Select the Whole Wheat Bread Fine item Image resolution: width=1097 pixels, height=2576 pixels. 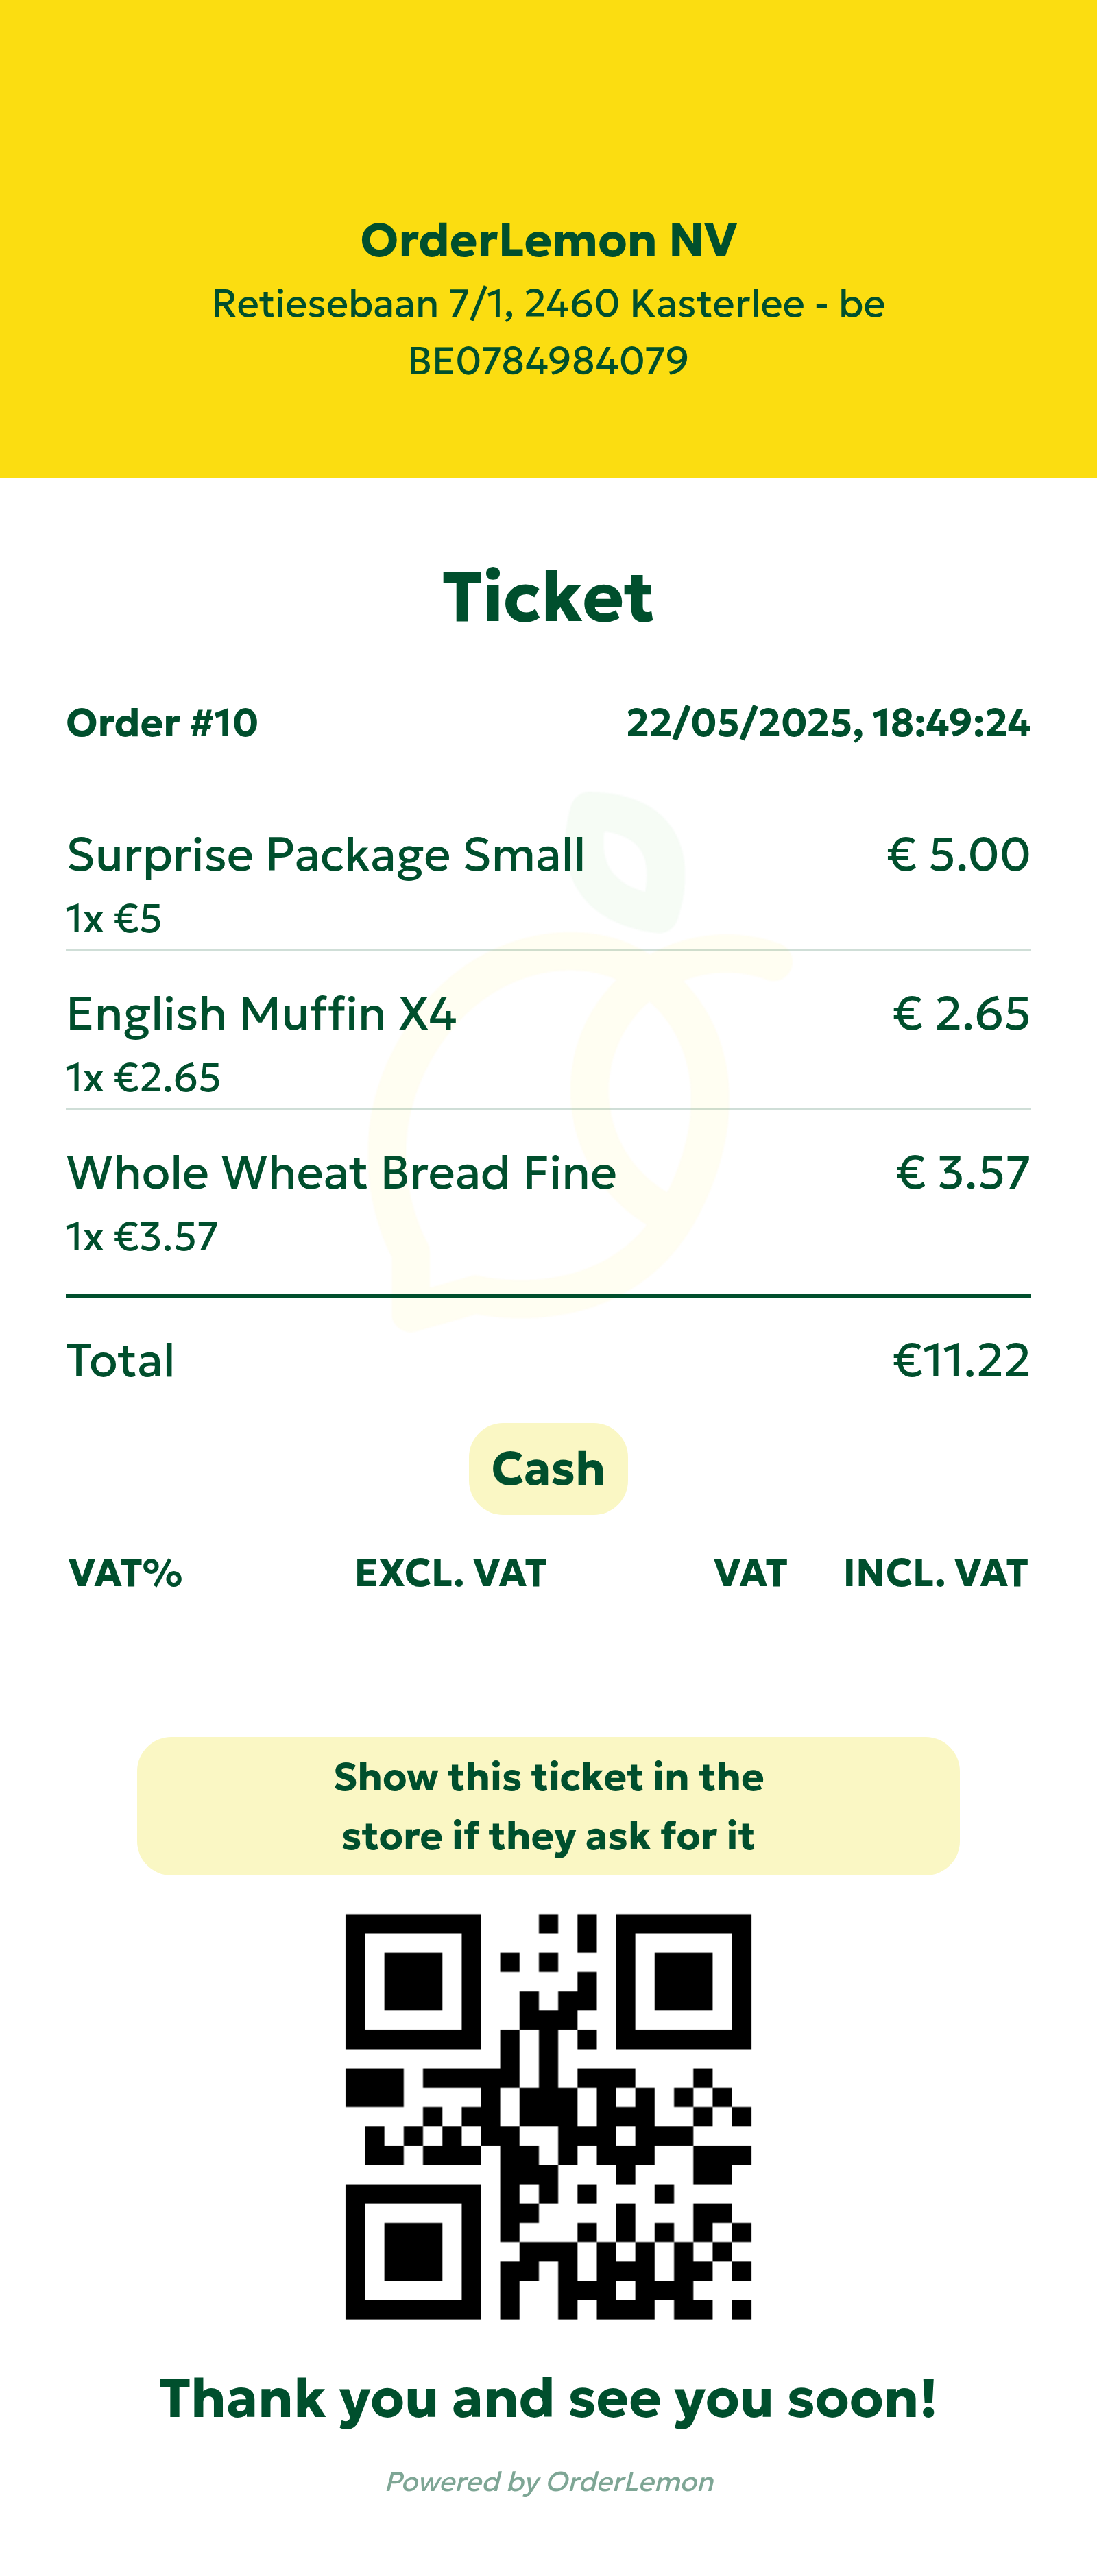point(341,1173)
